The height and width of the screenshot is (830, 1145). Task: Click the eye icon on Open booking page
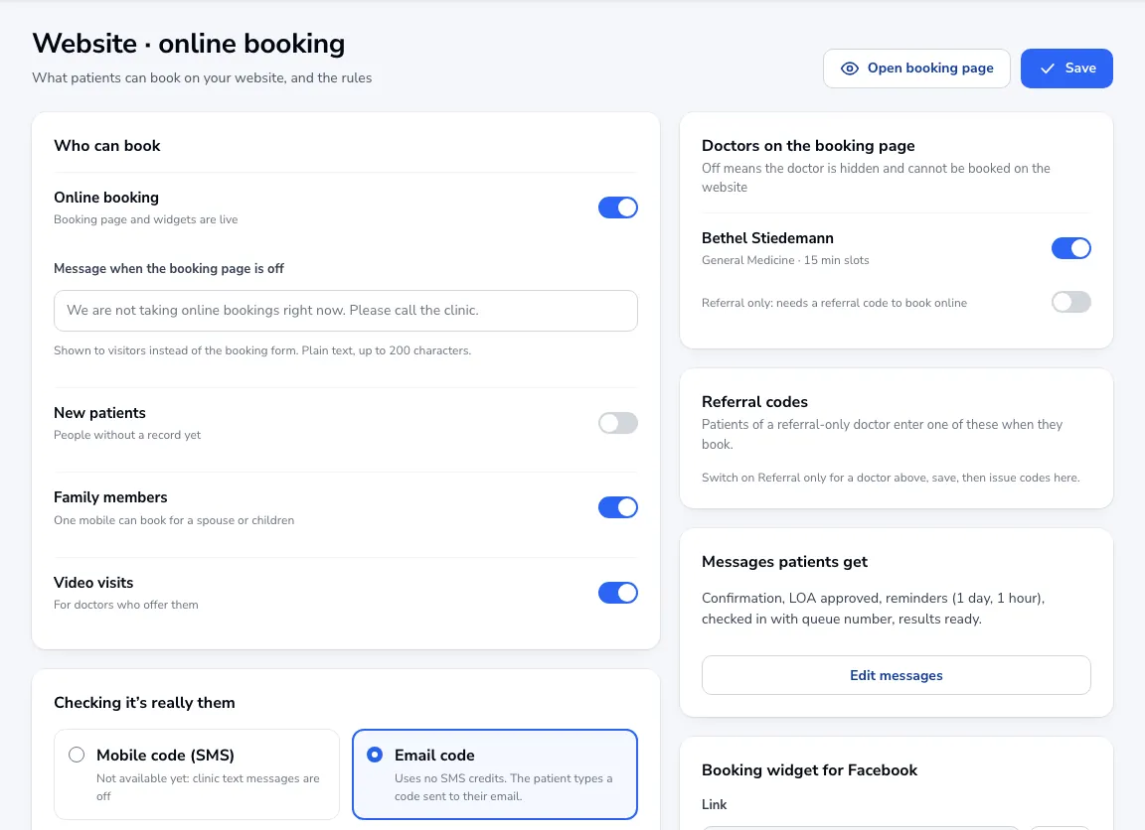click(x=849, y=69)
